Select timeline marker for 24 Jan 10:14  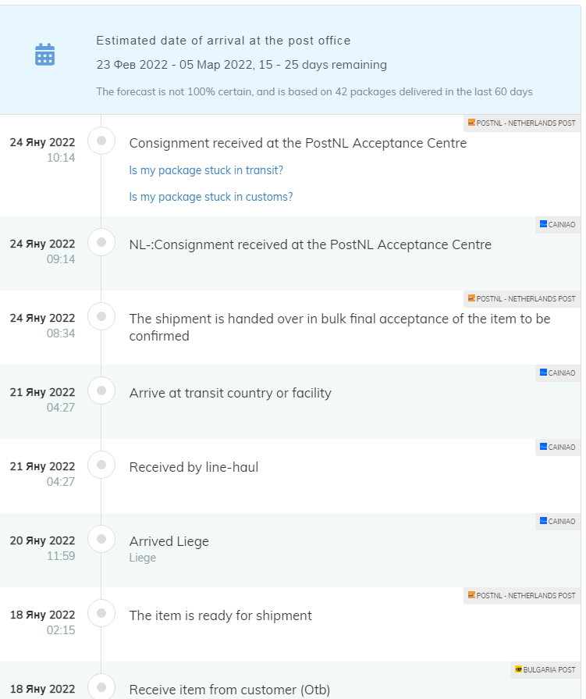[101, 141]
